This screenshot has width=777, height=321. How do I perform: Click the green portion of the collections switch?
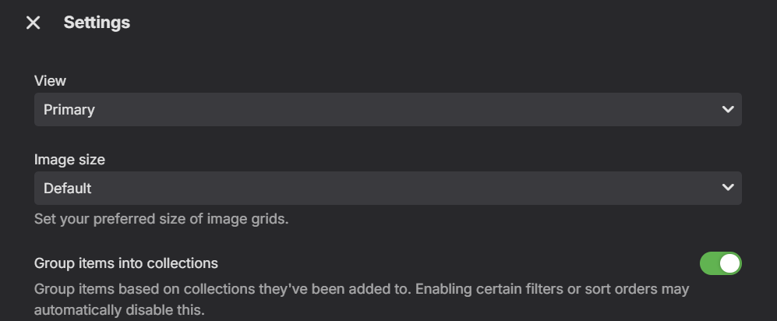point(710,263)
